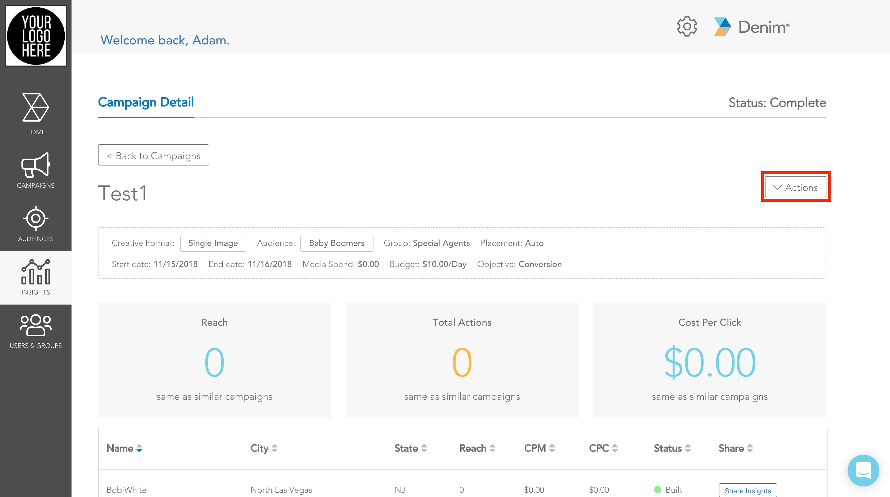Click Back to Campaigns button
Screen dimensions: 890x497
click(153, 155)
